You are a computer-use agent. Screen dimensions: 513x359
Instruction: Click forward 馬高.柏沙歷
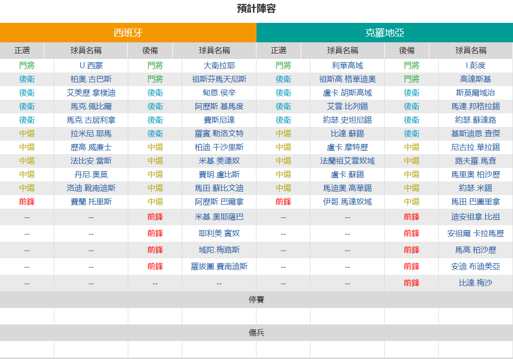(476, 250)
